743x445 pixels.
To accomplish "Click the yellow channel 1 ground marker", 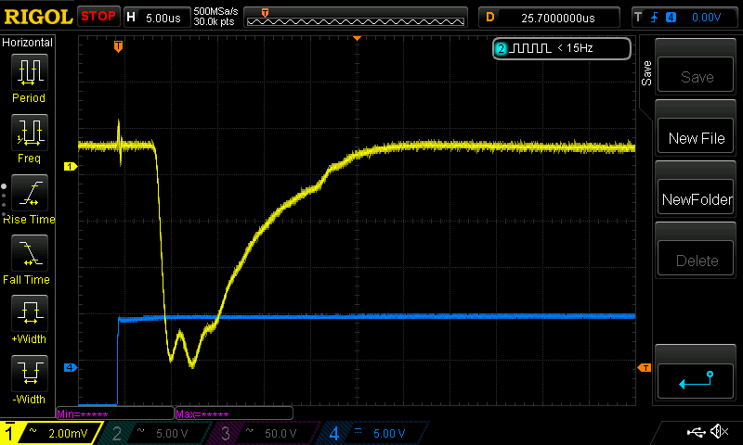I will click(71, 167).
